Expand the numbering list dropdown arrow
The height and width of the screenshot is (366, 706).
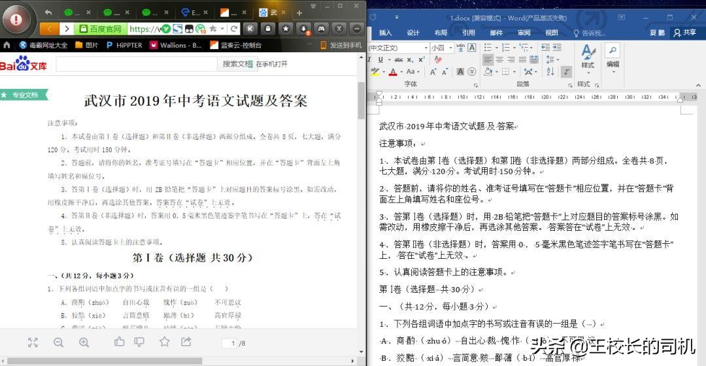coord(514,47)
